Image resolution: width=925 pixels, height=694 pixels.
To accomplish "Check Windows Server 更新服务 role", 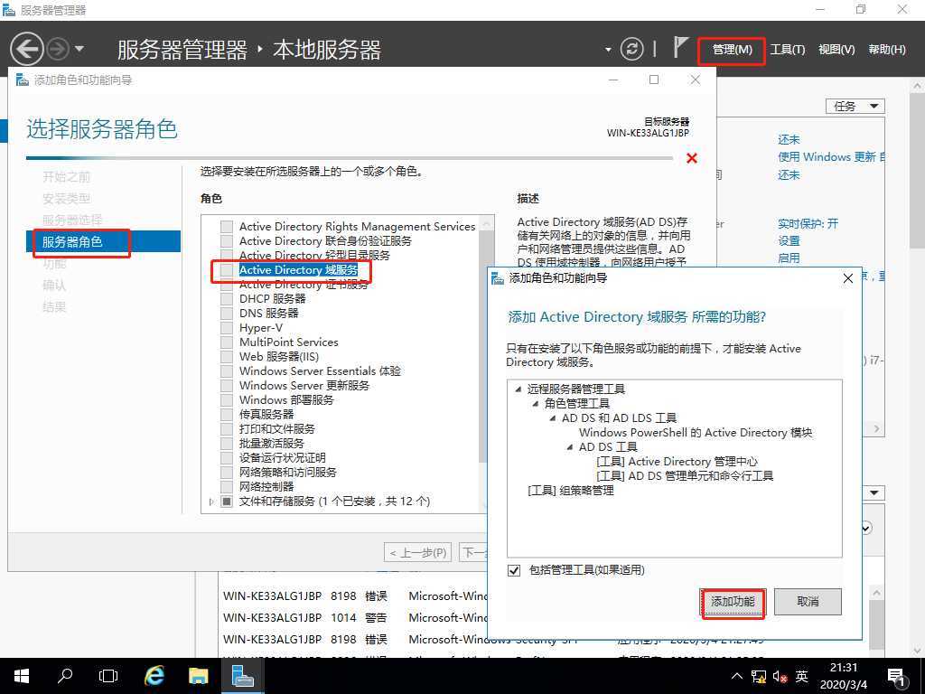I will tap(227, 385).
